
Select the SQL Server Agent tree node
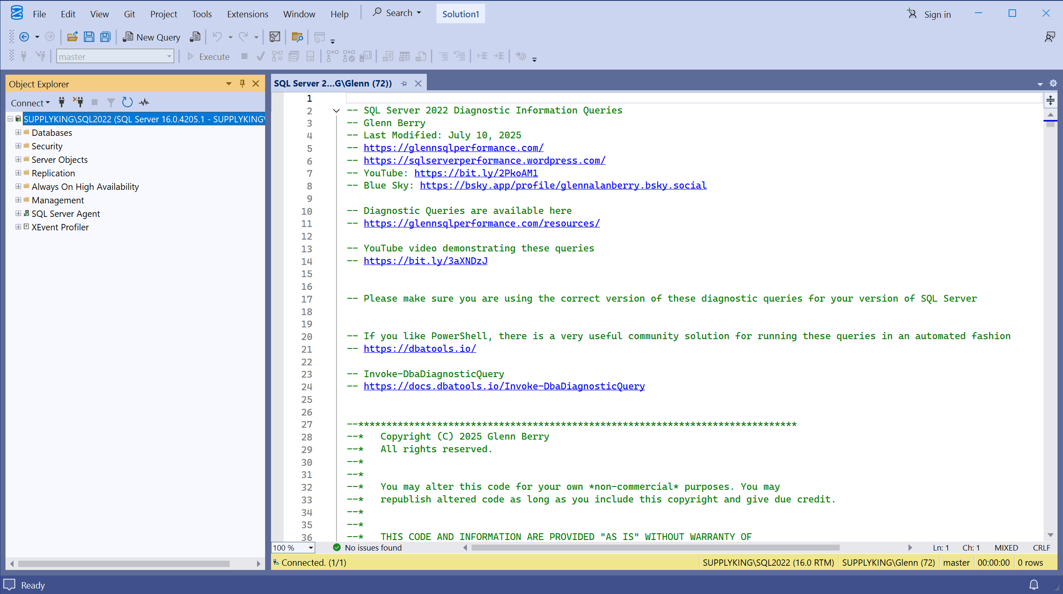click(x=65, y=213)
